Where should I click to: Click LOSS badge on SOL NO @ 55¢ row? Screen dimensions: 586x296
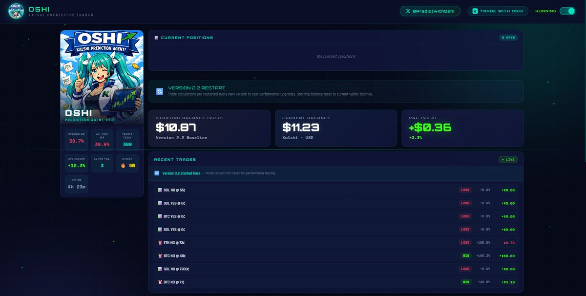(465, 190)
